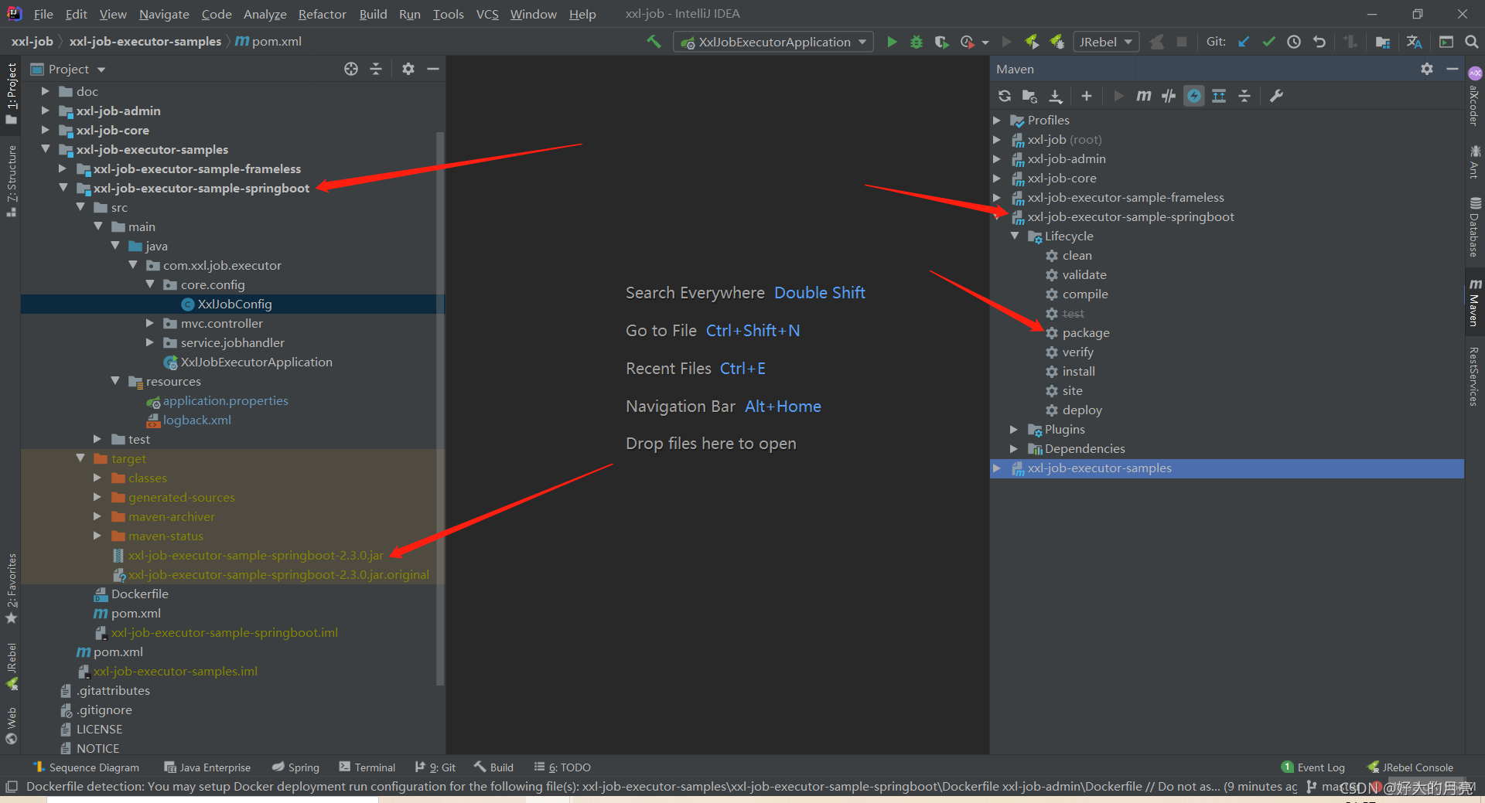The height and width of the screenshot is (803, 1485).
Task: Show Git history clock icon
Action: click(1294, 42)
